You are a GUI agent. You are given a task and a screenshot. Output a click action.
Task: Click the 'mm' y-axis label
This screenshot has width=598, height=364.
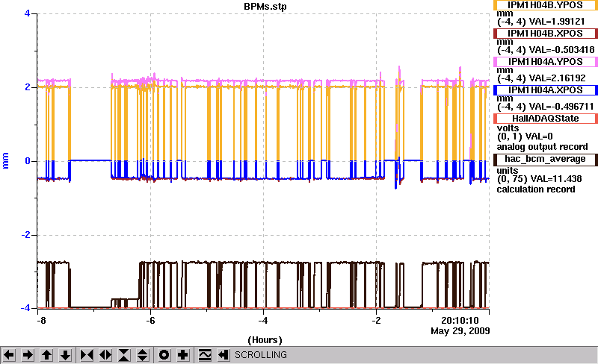point(5,160)
